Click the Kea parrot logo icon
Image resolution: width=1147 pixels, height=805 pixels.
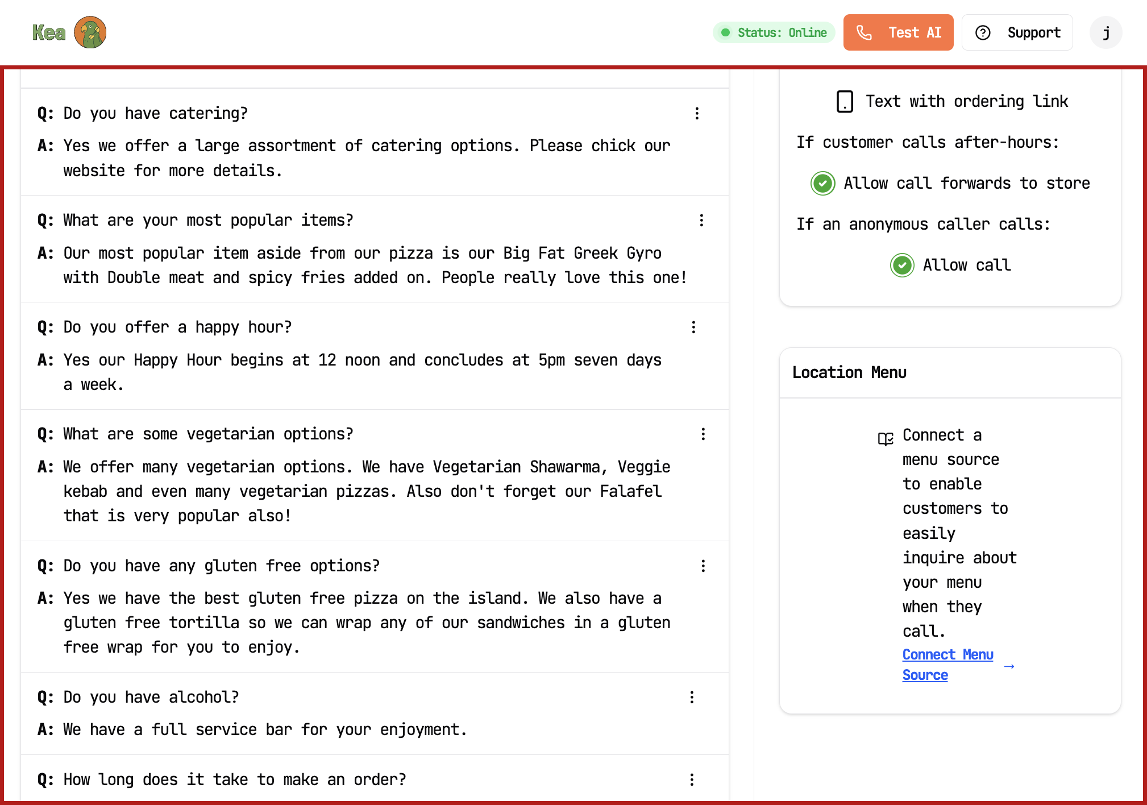pyautogui.click(x=90, y=32)
